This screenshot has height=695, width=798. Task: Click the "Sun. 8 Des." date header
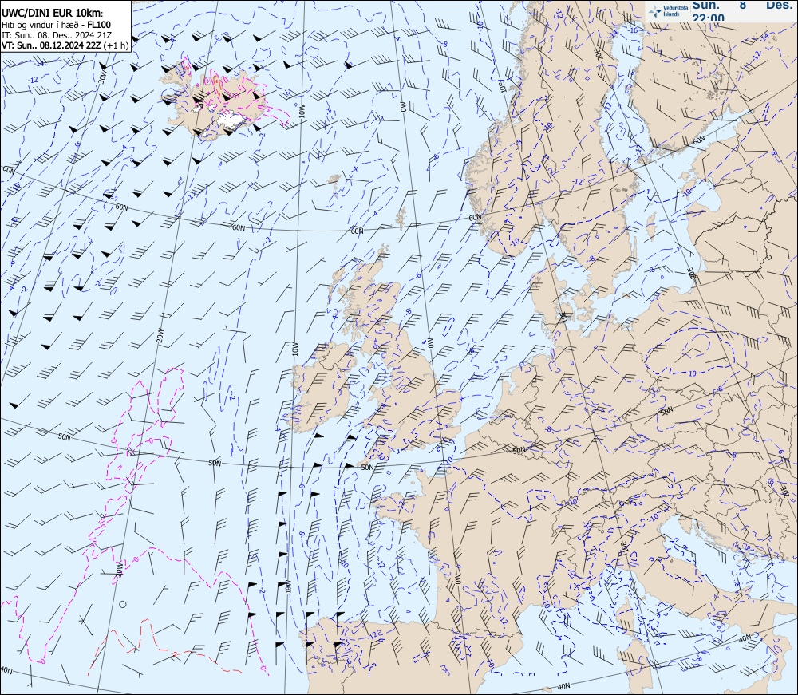742,5
